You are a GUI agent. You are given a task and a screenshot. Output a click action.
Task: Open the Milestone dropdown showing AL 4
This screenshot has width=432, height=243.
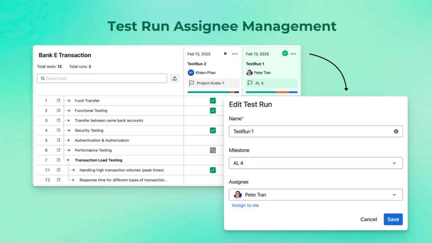pos(316,163)
